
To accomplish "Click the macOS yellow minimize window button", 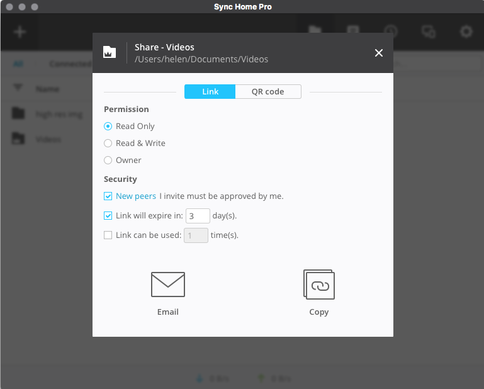I will [x=22, y=7].
